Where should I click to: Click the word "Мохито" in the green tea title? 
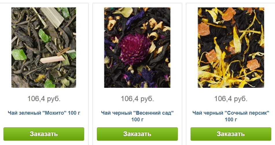coord(55,113)
